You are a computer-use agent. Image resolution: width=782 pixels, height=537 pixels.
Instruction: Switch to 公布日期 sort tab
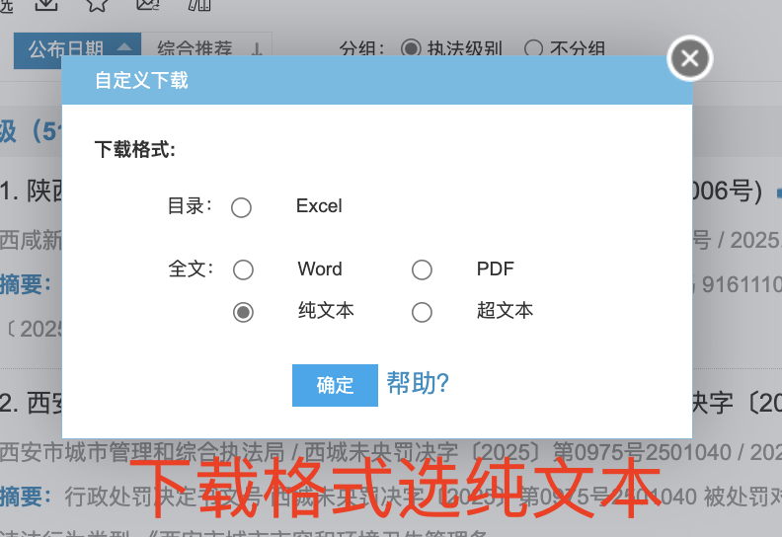click(x=65, y=48)
